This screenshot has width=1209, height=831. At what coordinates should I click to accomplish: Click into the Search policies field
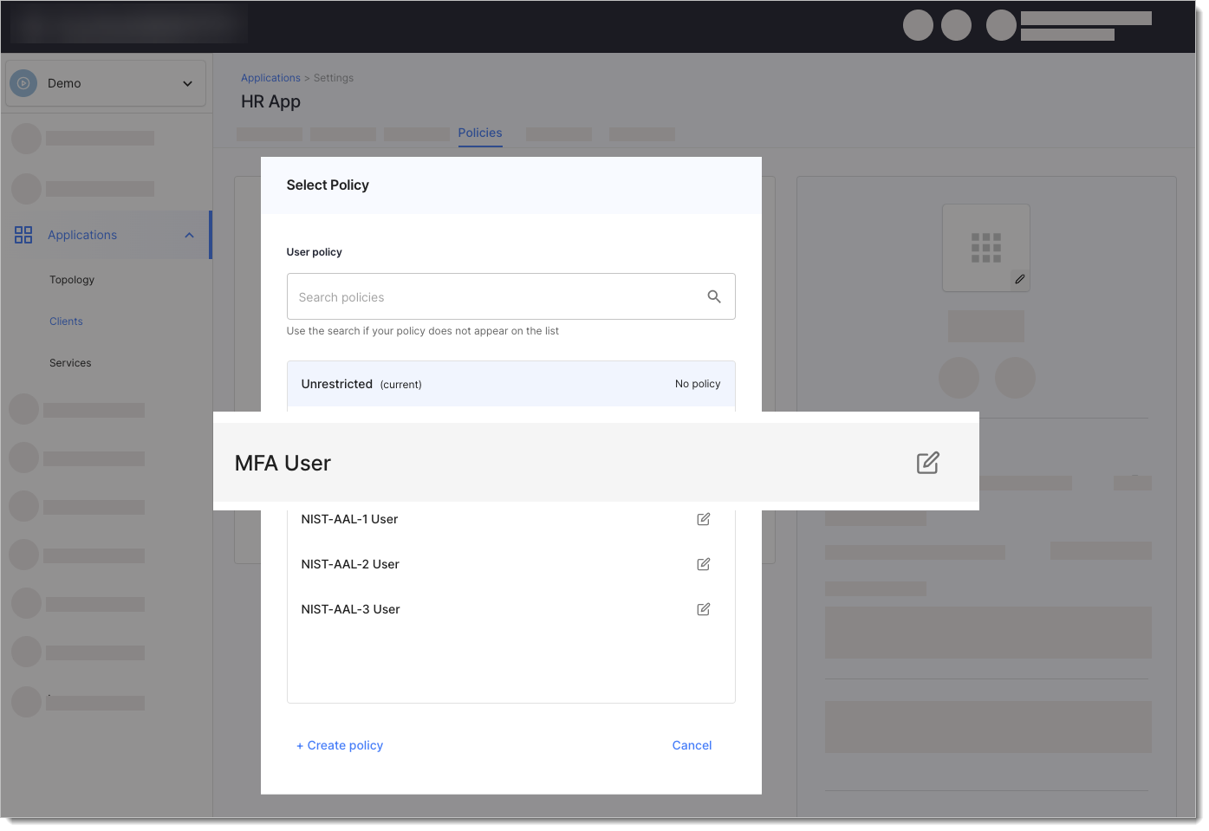[x=494, y=297]
